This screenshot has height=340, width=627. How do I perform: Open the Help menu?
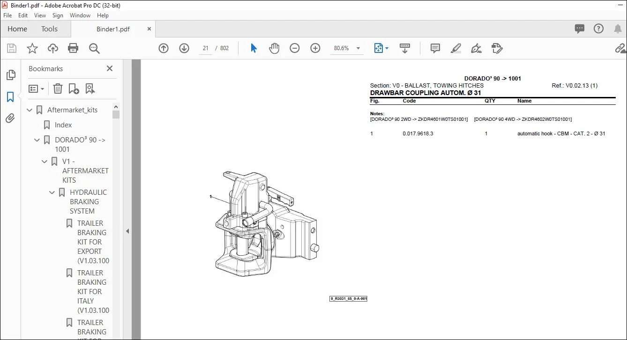(103, 15)
